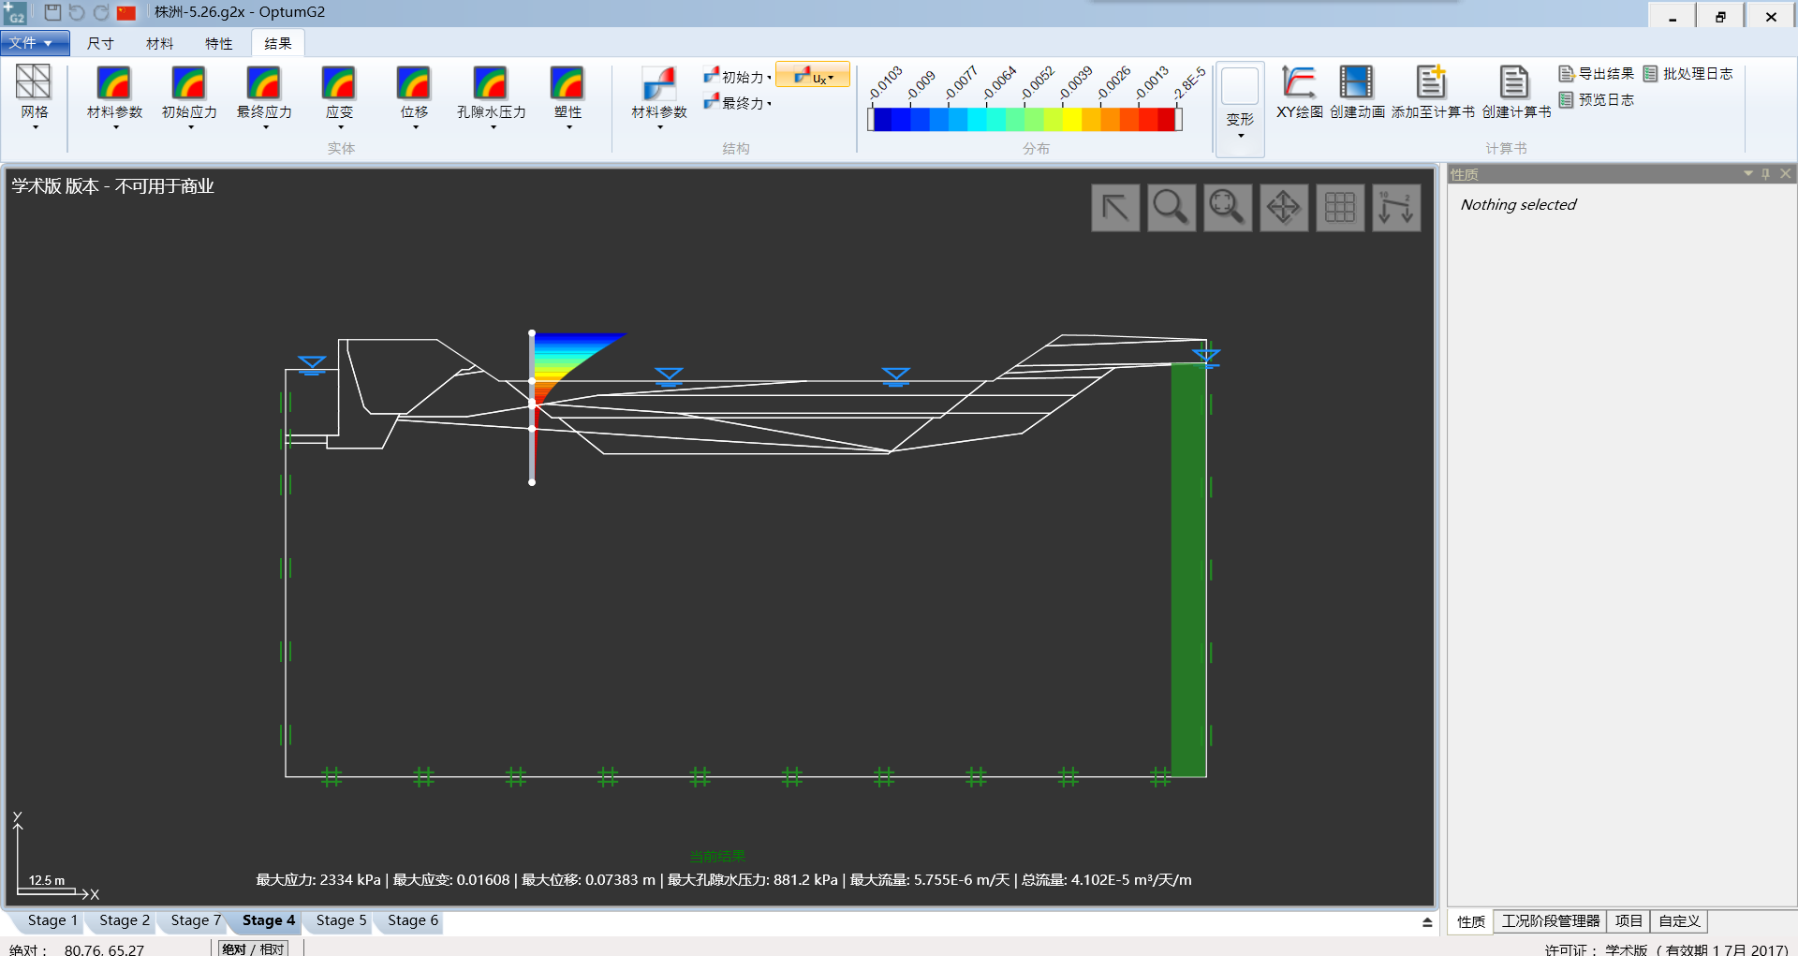The image size is (1798, 956).
Task: Click the top node of the wall
Action: (532, 332)
